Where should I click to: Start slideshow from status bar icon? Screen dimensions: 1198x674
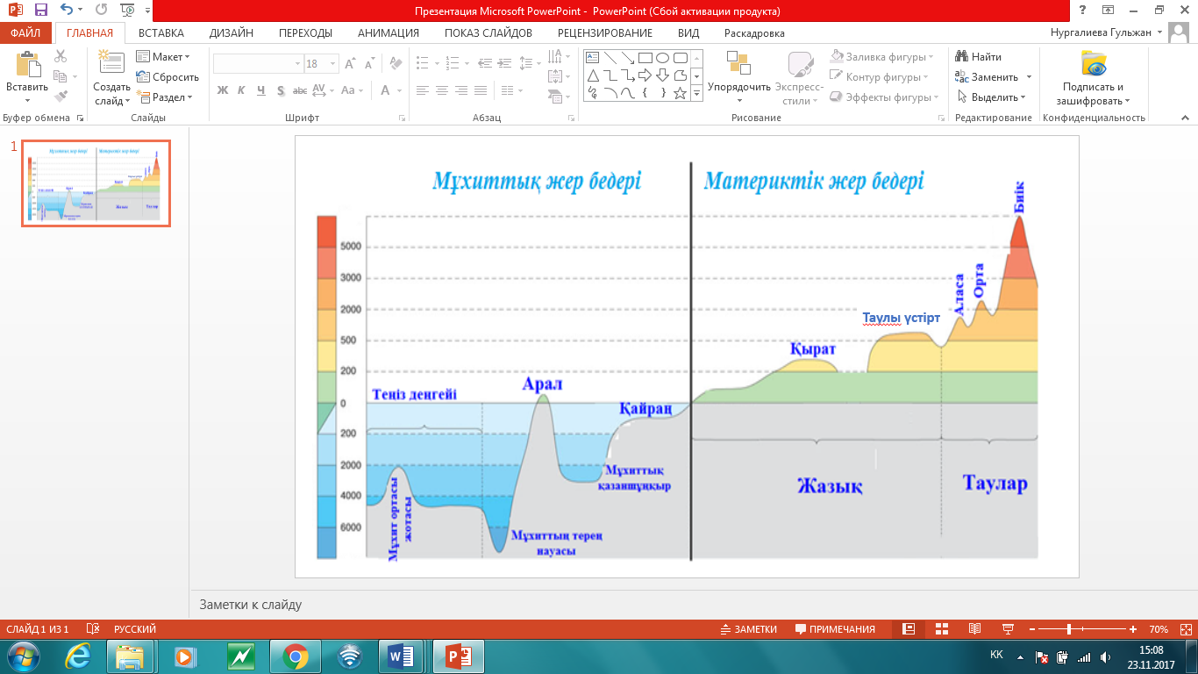[x=1008, y=629]
